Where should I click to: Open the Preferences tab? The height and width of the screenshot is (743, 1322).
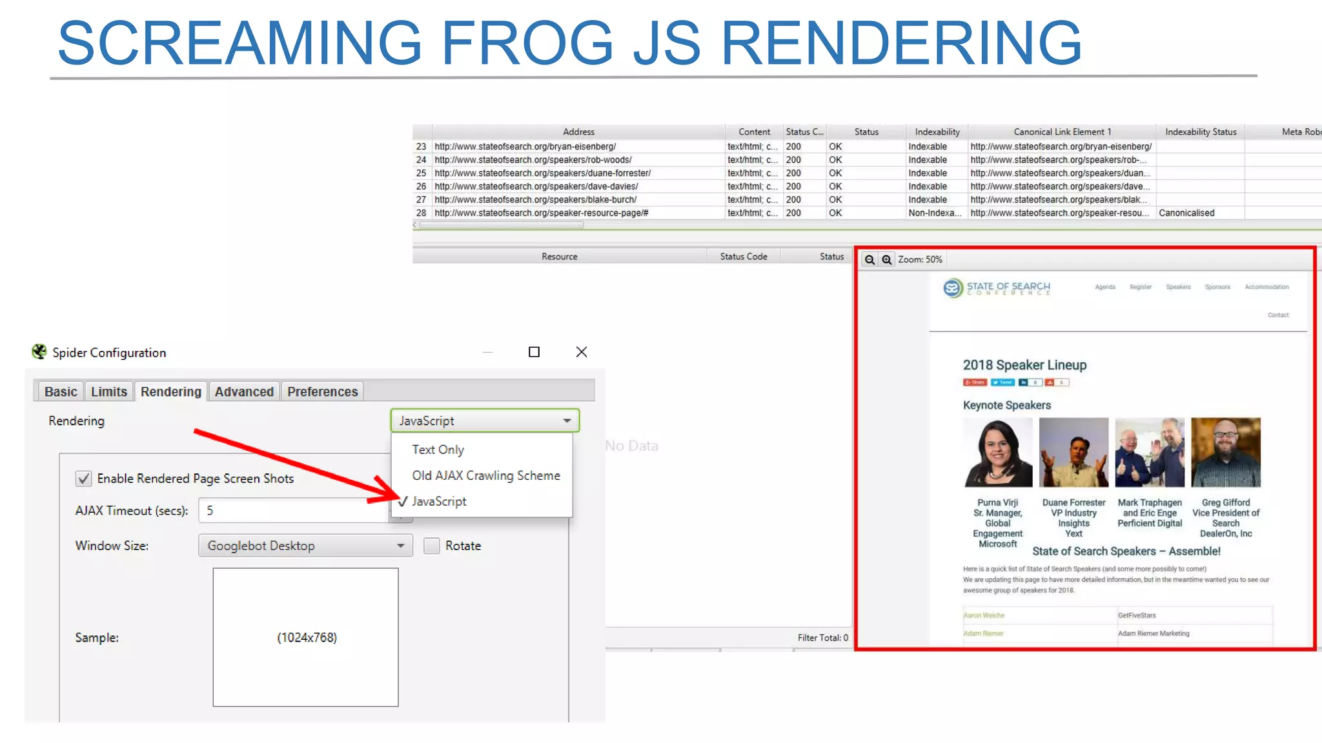coord(323,391)
